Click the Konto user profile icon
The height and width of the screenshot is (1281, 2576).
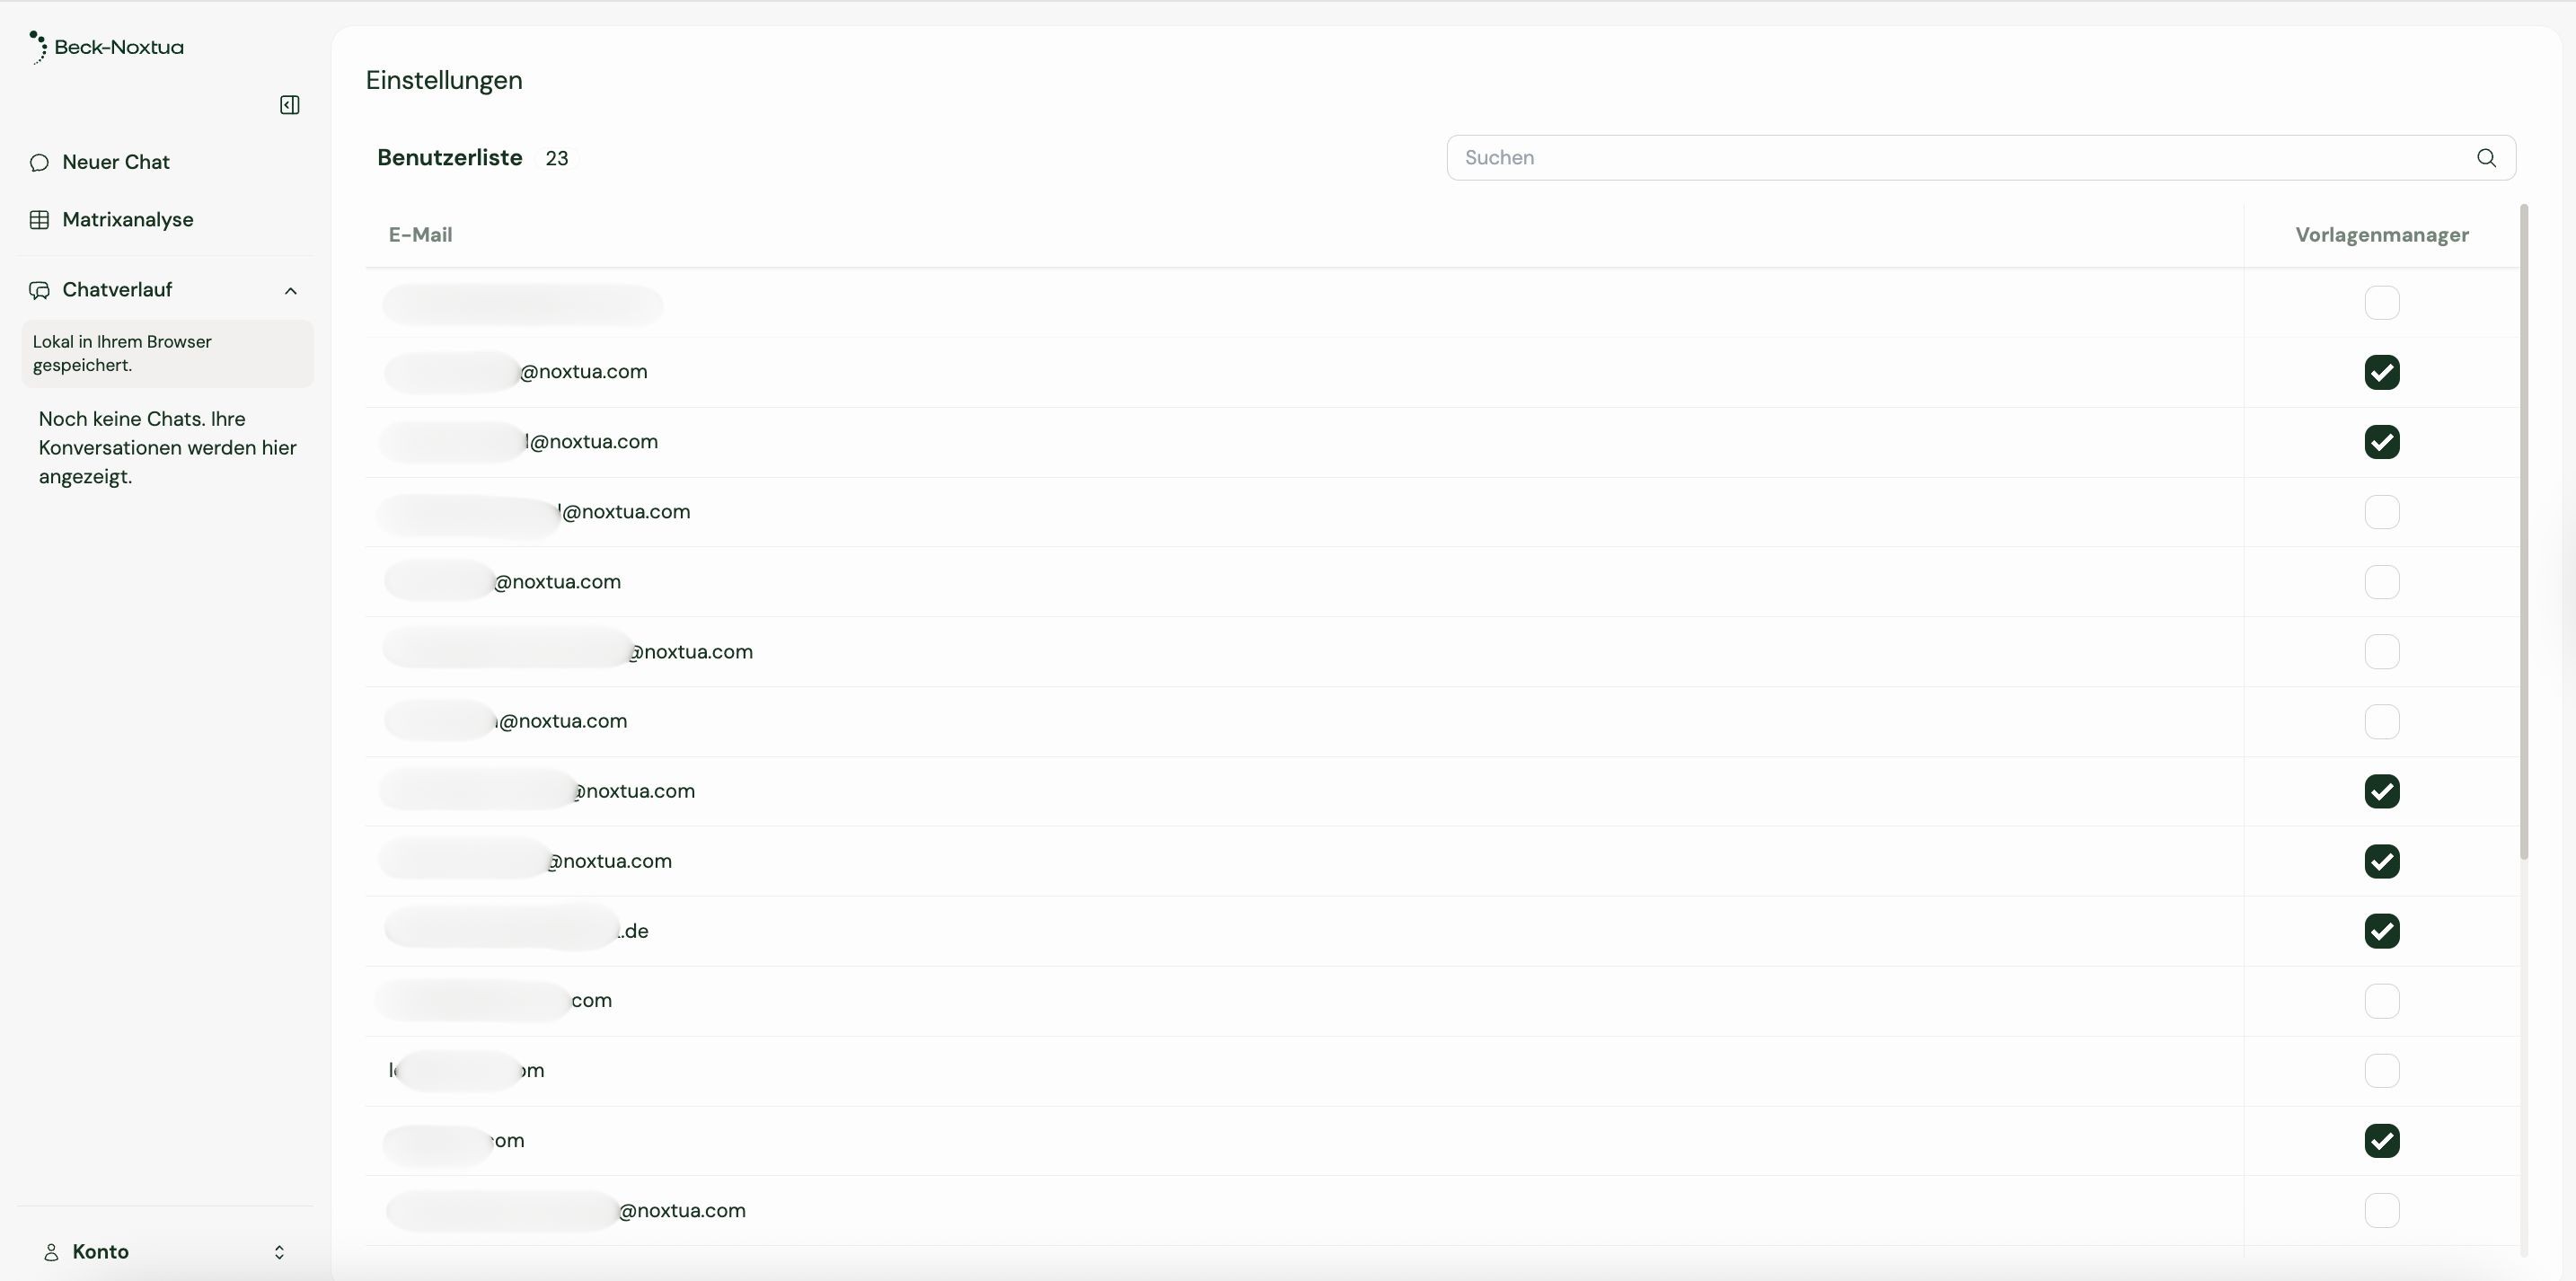pos(51,1252)
